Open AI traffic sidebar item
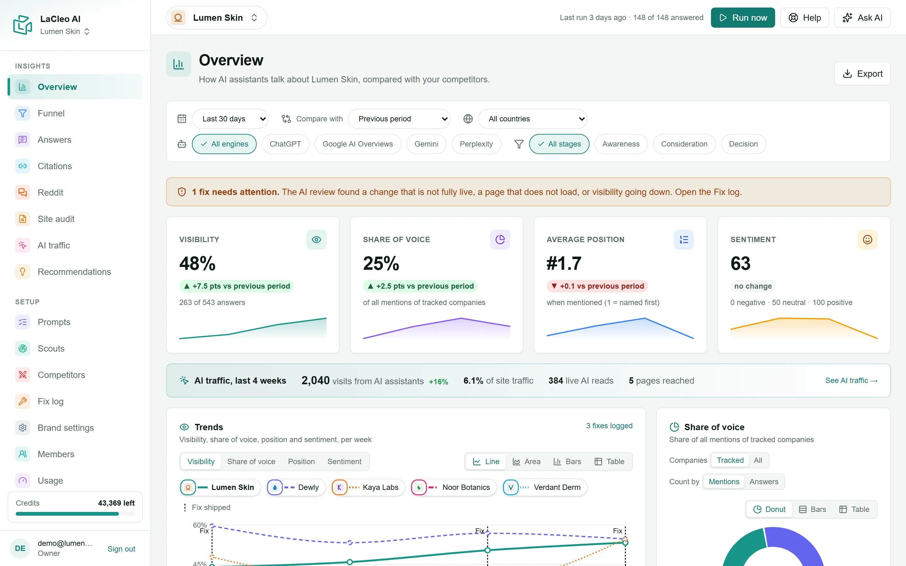 75,245
